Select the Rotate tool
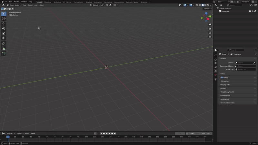This screenshot has height=145, width=258. pos(4,29)
